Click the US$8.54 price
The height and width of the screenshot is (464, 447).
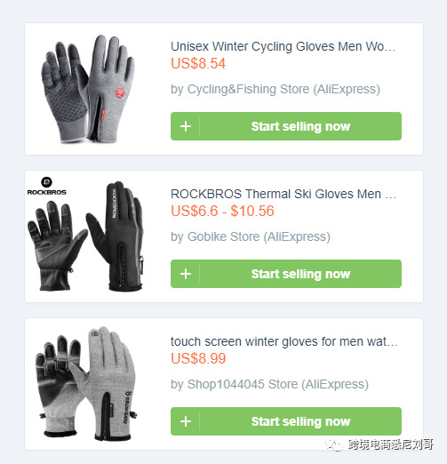tap(198, 63)
